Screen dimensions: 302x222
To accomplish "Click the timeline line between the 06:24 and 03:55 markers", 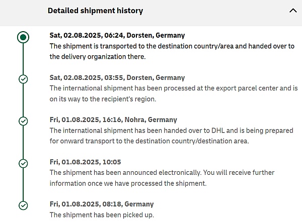I will [23, 59].
